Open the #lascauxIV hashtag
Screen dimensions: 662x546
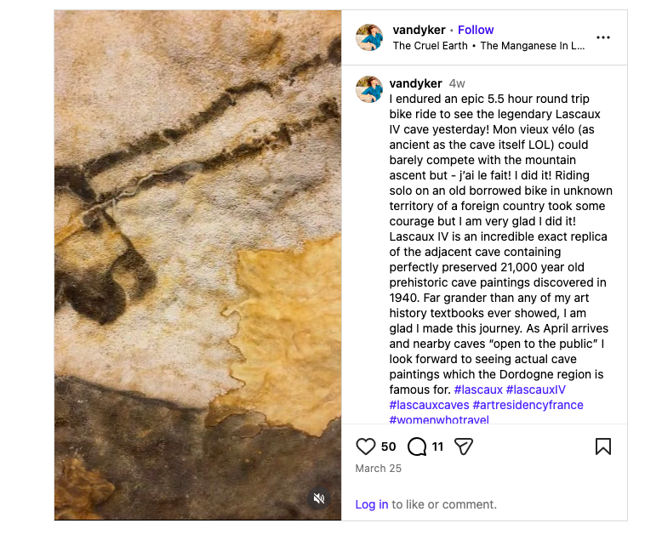tap(536, 390)
